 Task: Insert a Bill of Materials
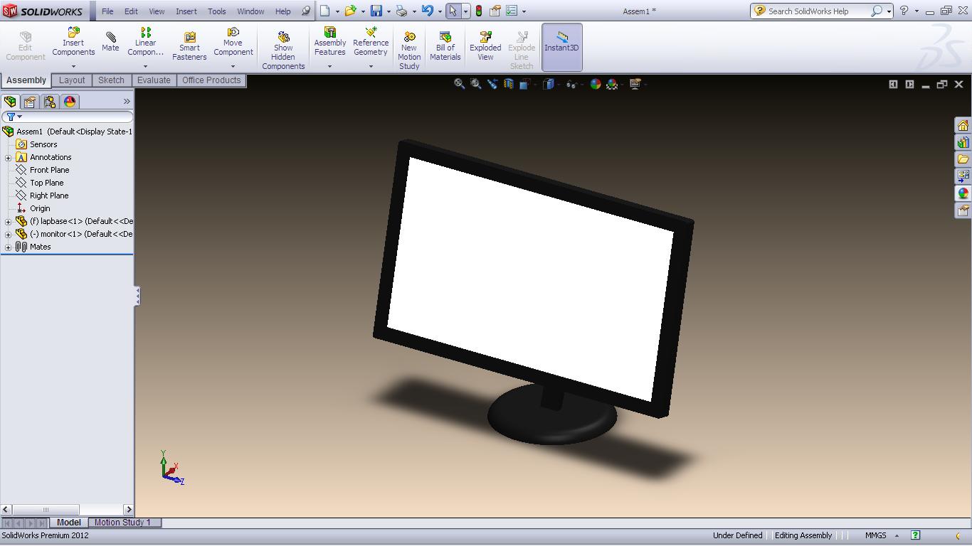pyautogui.click(x=445, y=46)
